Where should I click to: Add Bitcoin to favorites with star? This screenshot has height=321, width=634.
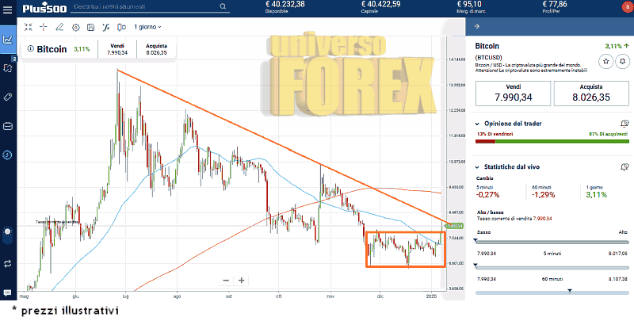coord(605,60)
